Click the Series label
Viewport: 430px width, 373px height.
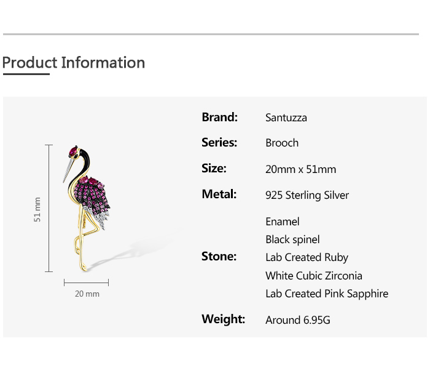[219, 142]
